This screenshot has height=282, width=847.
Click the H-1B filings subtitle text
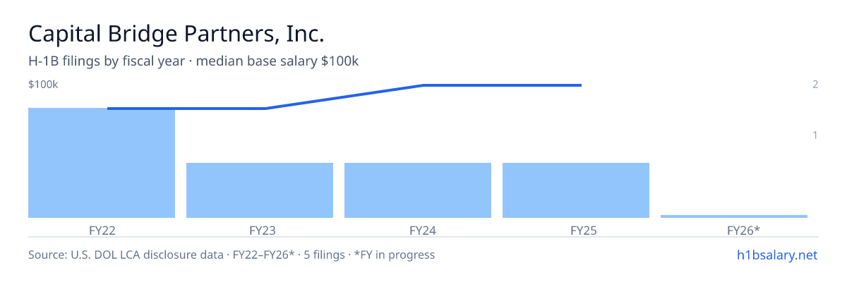point(193,61)
